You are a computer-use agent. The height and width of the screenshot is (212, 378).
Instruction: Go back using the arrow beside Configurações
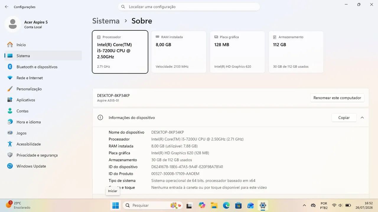coord(6,7)
